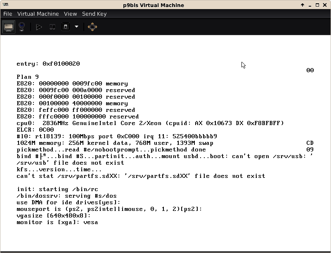Open the View menu

[70, 14]
